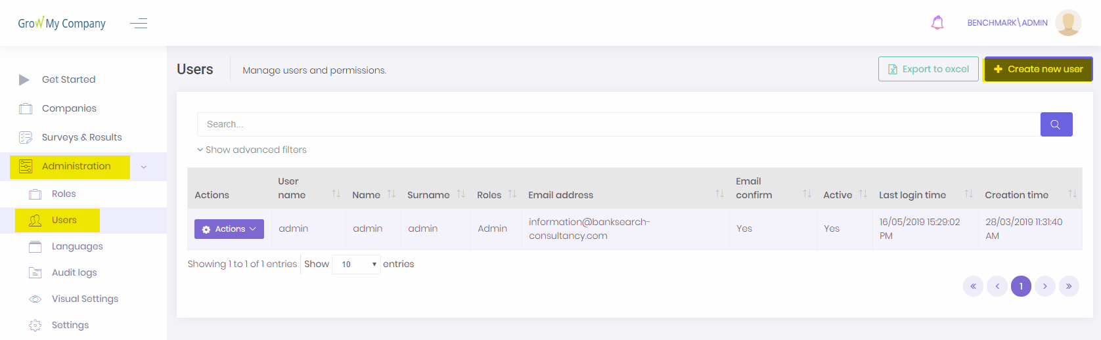Open the row Actions dropdown
Screen dimensions: 1101x340
[x=229, y=229]
